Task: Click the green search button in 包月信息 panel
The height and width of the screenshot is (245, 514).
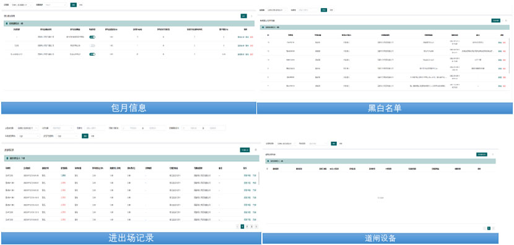Action: pyautogui.click(x=74, y=5)
